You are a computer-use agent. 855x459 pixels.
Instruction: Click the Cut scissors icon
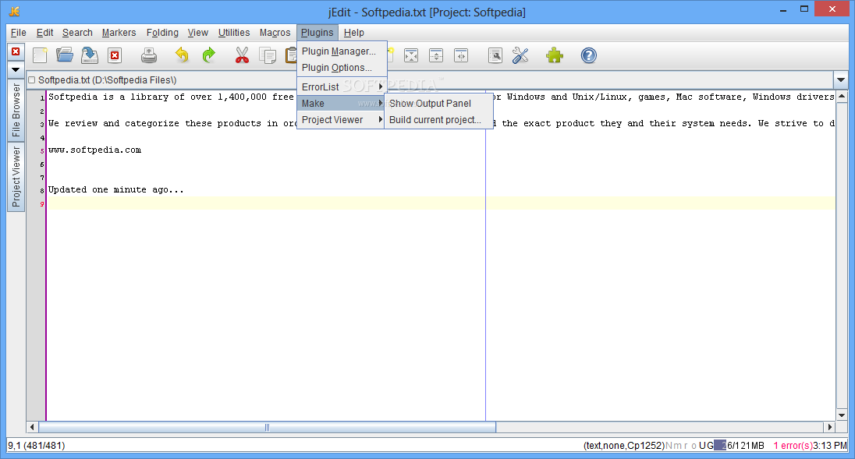tap(242, 55)
